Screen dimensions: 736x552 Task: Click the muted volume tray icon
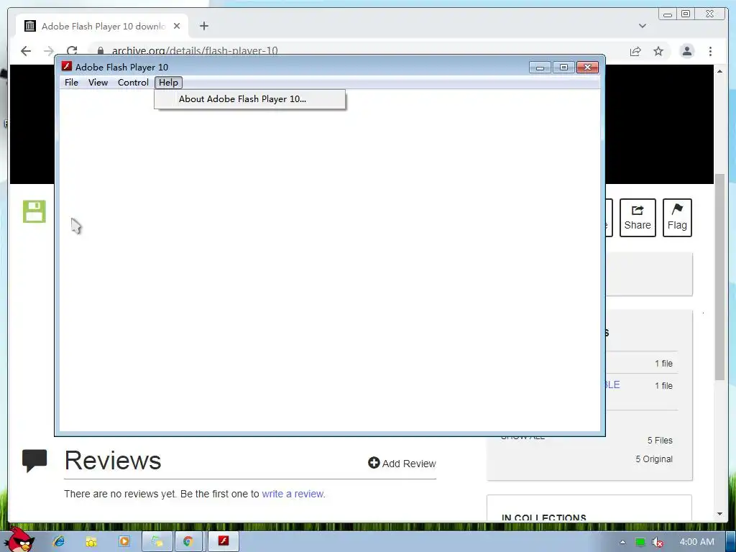click(x=658, y=542)
